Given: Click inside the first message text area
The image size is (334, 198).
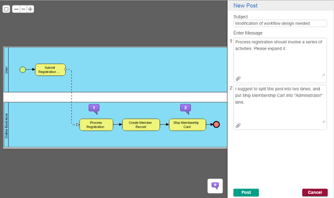Looking at the screenshot, I should [x=280, y=57].
